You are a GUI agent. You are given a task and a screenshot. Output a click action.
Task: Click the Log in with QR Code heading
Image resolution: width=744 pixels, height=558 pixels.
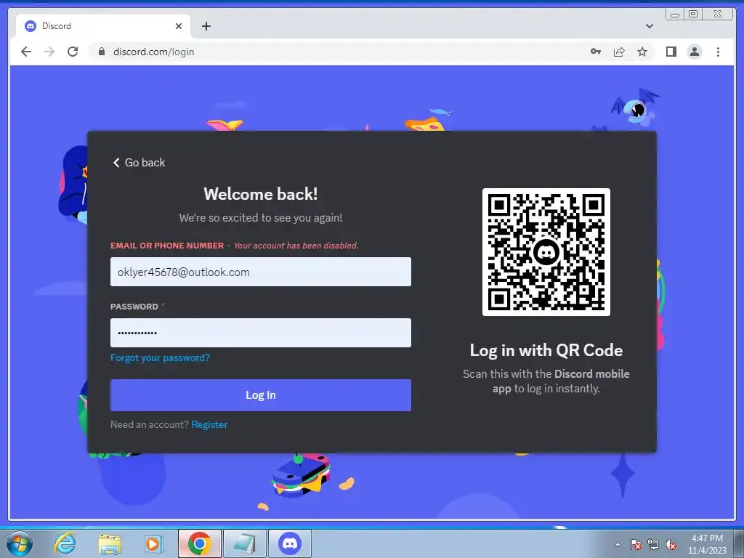[546, 350]
